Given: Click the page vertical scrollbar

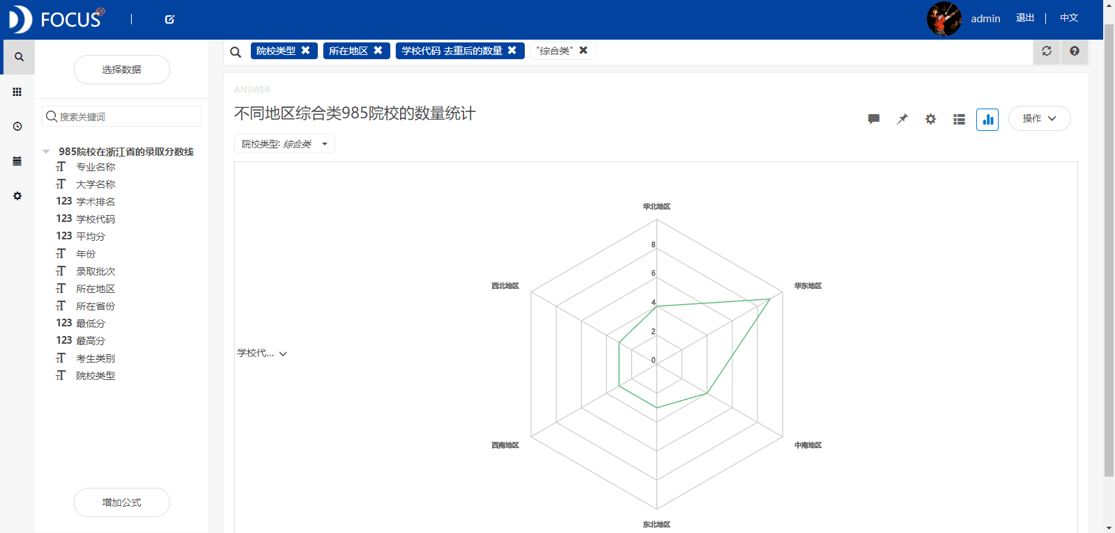Looking at the screenshot, I should (x=1109, y=250).
